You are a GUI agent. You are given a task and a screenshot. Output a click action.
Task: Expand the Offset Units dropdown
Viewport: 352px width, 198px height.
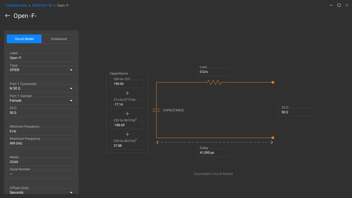tap(42, 192)
